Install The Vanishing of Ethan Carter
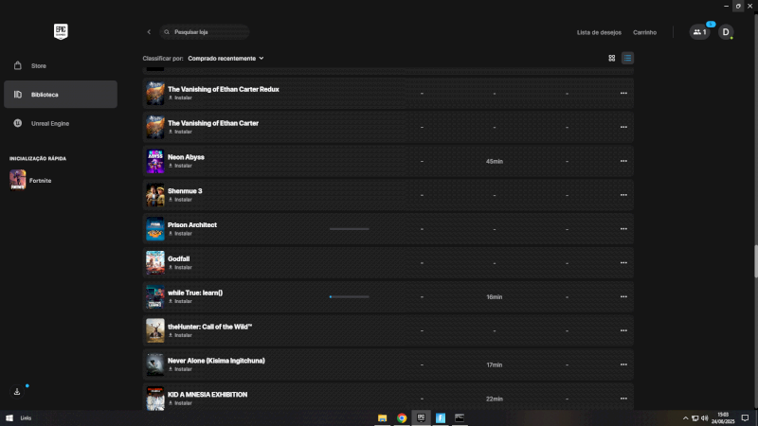The height and width of the screenshot is (426, 758). click(180, 132)
